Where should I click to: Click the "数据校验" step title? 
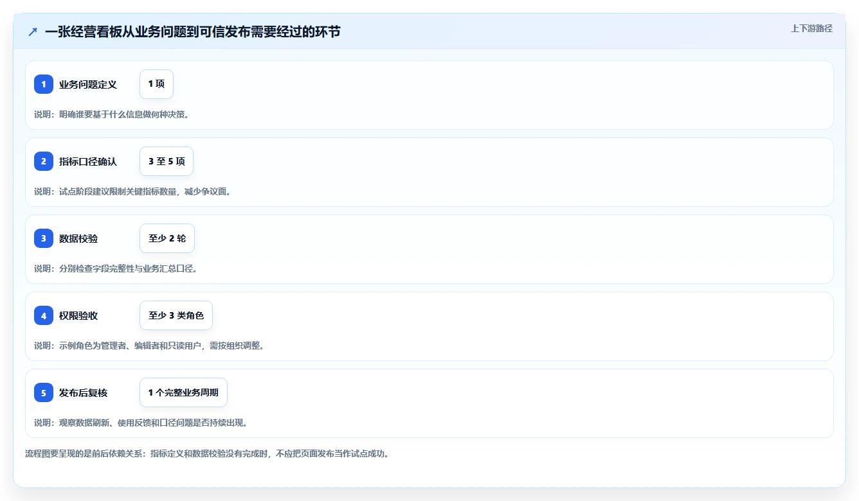78,238
